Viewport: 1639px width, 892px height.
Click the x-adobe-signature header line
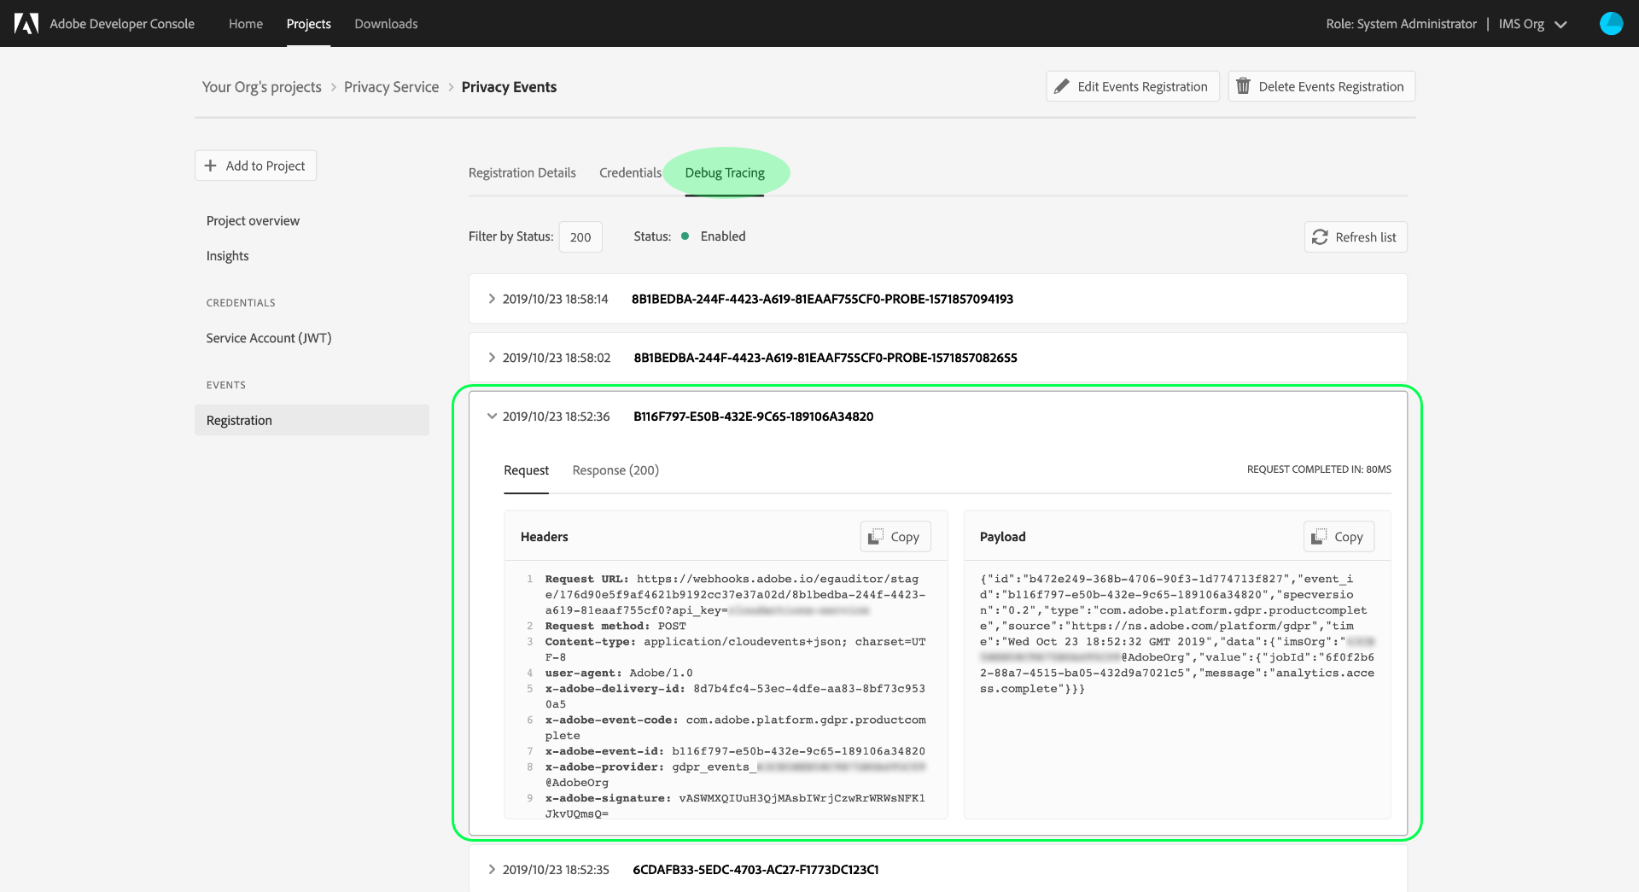tap(735, 806)
